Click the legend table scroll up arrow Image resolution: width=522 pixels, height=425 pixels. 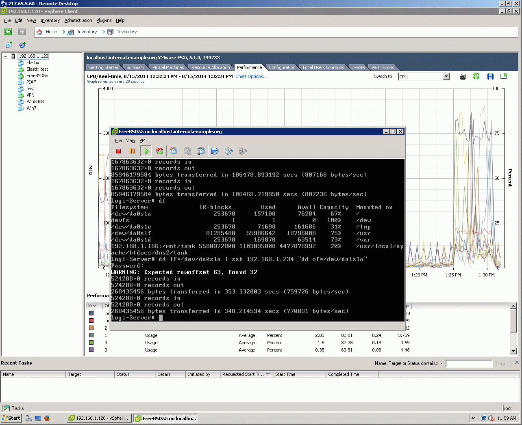tap(513, 306)
